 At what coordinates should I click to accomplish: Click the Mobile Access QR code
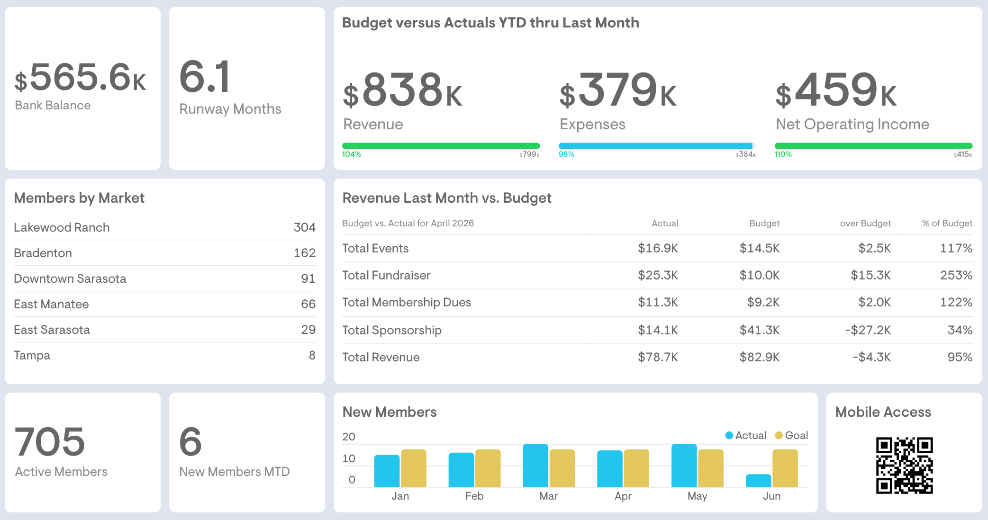904,465
